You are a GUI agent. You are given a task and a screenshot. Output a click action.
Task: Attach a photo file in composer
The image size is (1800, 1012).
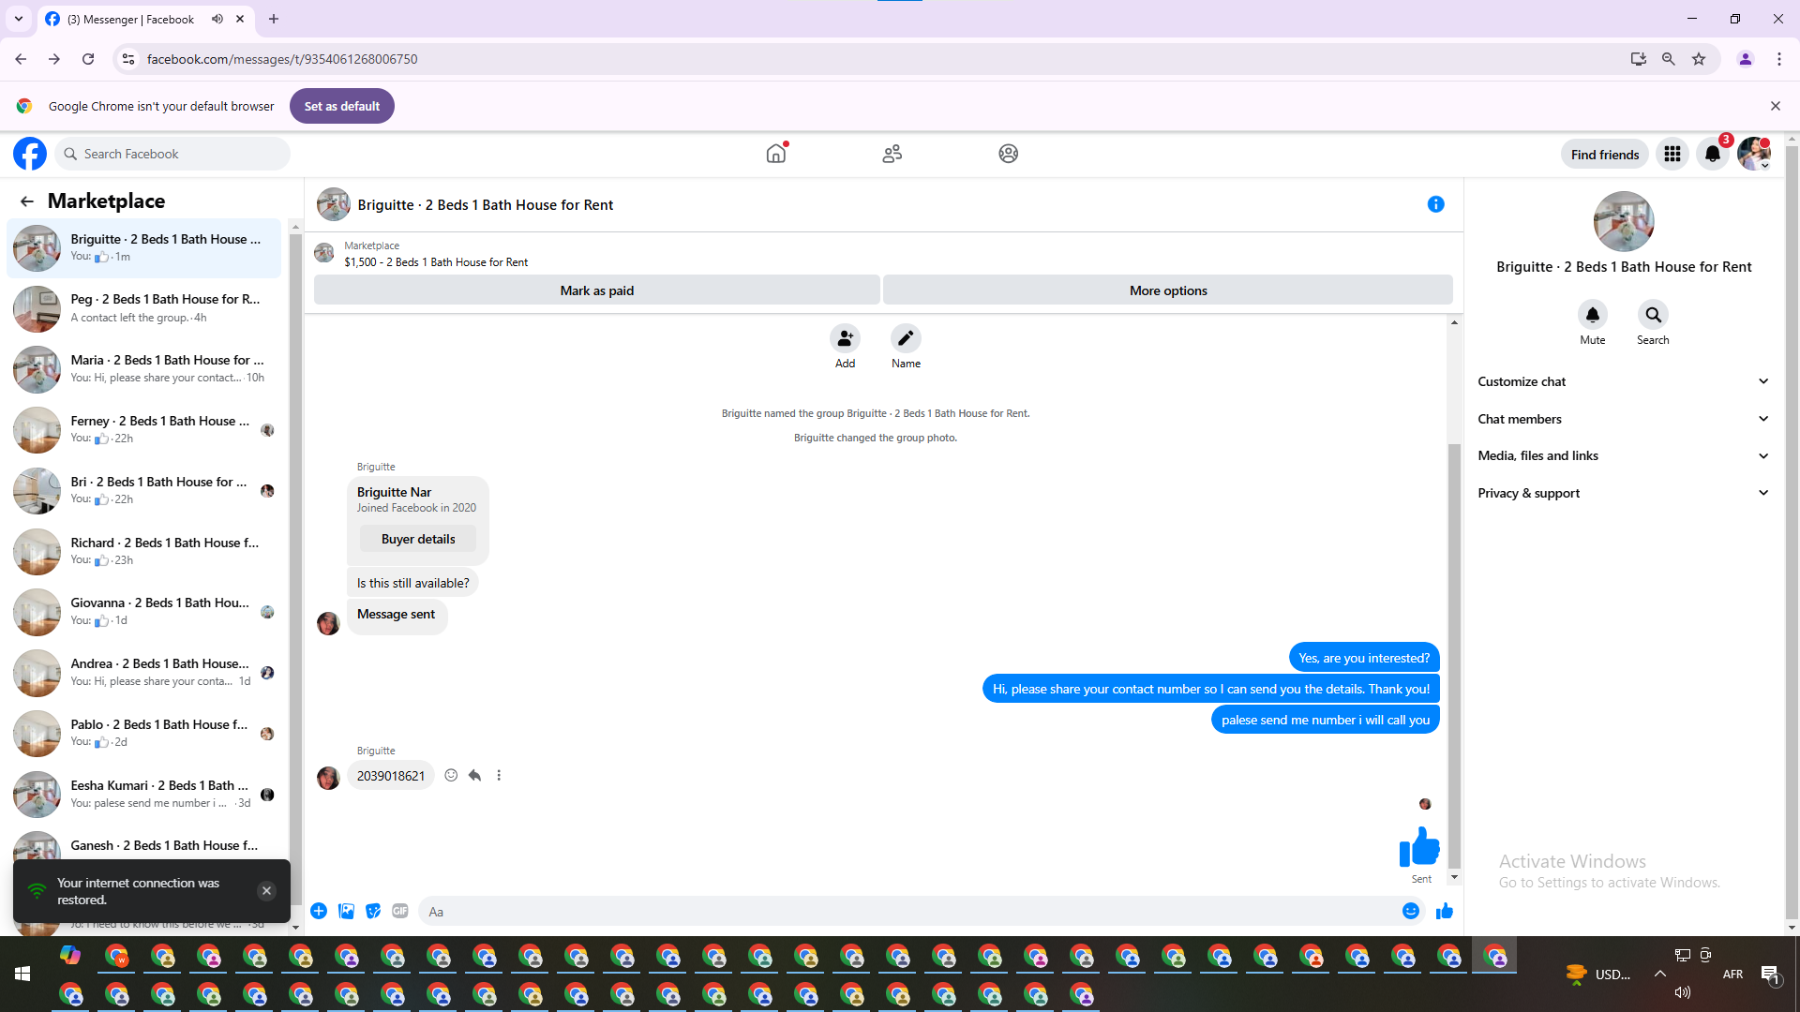pyautogui.click(x=346, y=912)
